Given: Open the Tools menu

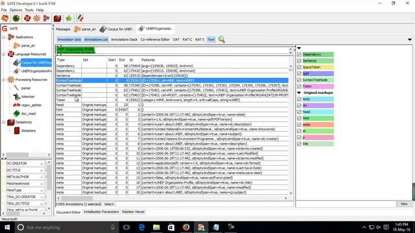Looking at the screenshot, I should 29,10.
